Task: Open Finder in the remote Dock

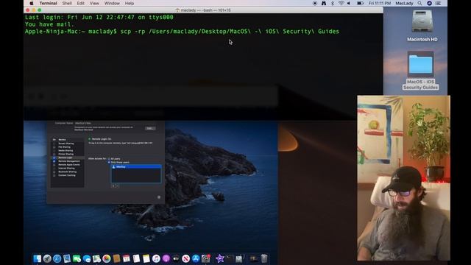Action: point(38,258)
